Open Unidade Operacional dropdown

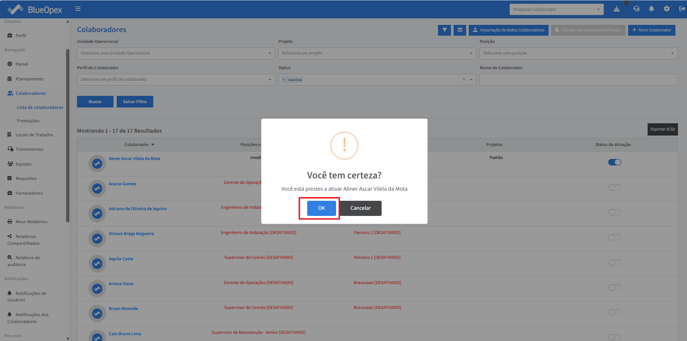pyautogui.click(x=176, y=53)
